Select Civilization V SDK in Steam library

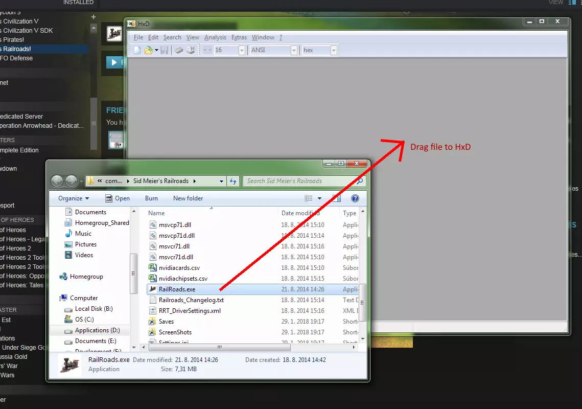(28, 31)
